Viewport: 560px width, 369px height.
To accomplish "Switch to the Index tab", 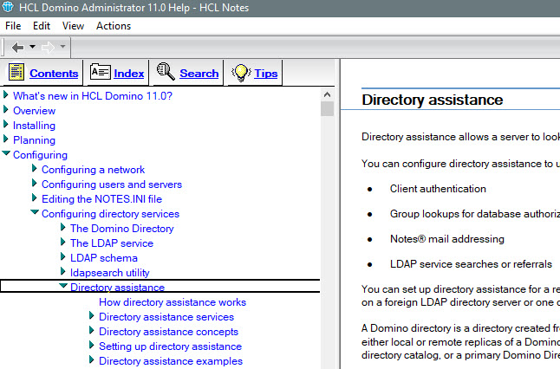I will coord(129,73).
